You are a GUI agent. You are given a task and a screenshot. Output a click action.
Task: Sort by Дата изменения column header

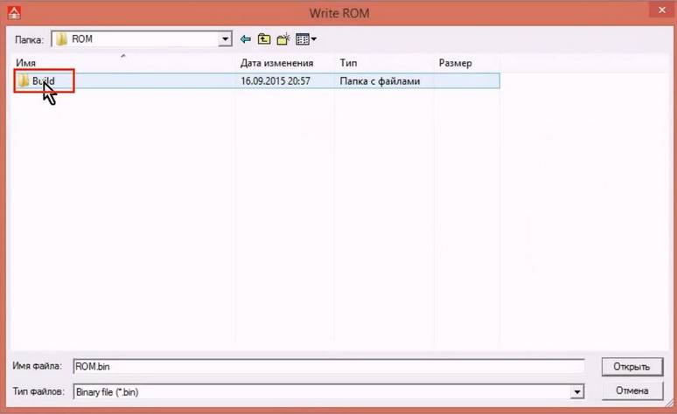coord(276,64)
